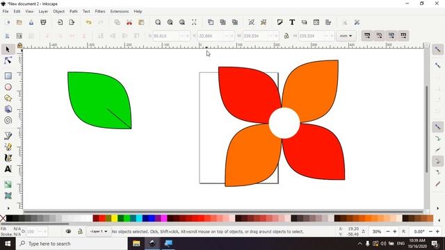Viewport: 445px width, 250px height.
Task: Toggle scale rounded corners with rectangles
Action: click(x=379, y=36)
